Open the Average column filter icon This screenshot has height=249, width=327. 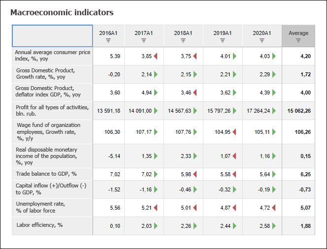point(298,41)
